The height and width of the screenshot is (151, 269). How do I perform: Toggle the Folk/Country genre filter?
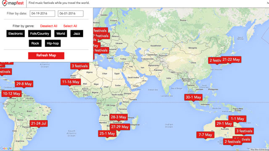[40, 34]
